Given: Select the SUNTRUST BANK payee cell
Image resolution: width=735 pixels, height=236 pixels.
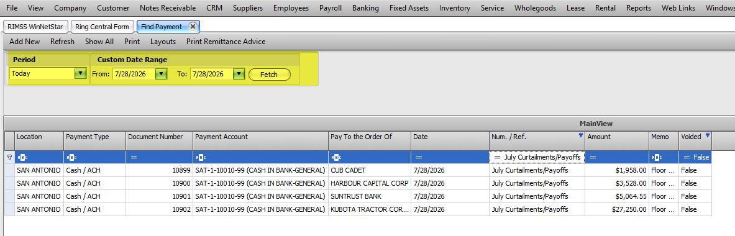Looking at the screenshot, I should click(x=370, y=196).
